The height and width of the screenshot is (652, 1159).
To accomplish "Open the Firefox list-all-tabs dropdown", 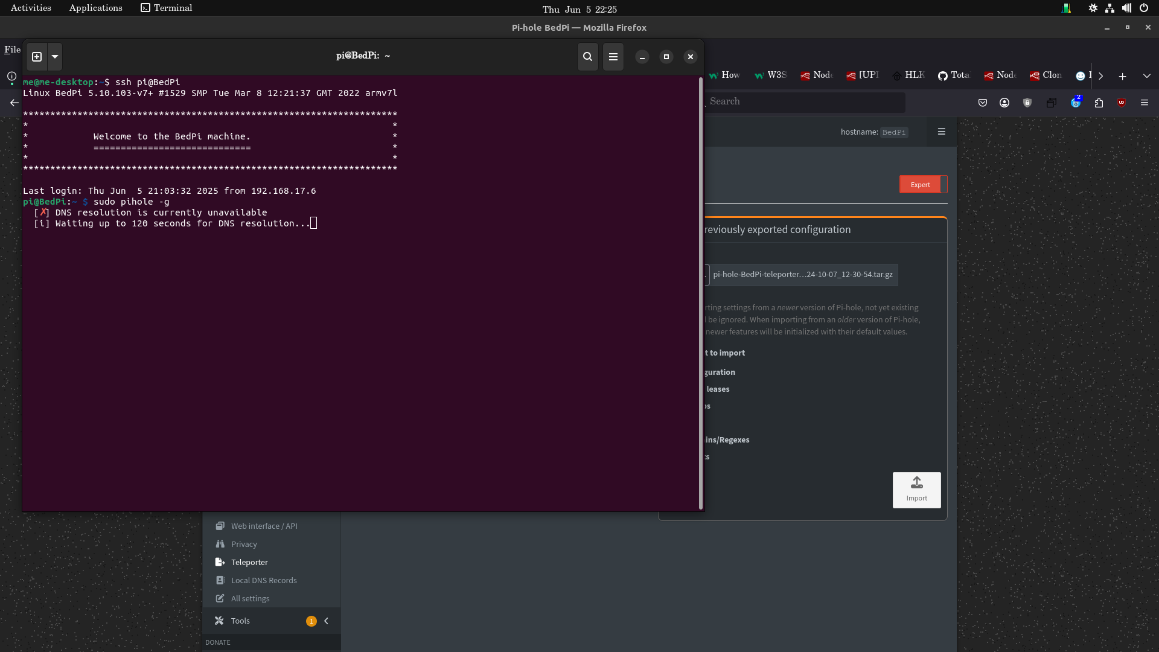I will pos(1146,76).
